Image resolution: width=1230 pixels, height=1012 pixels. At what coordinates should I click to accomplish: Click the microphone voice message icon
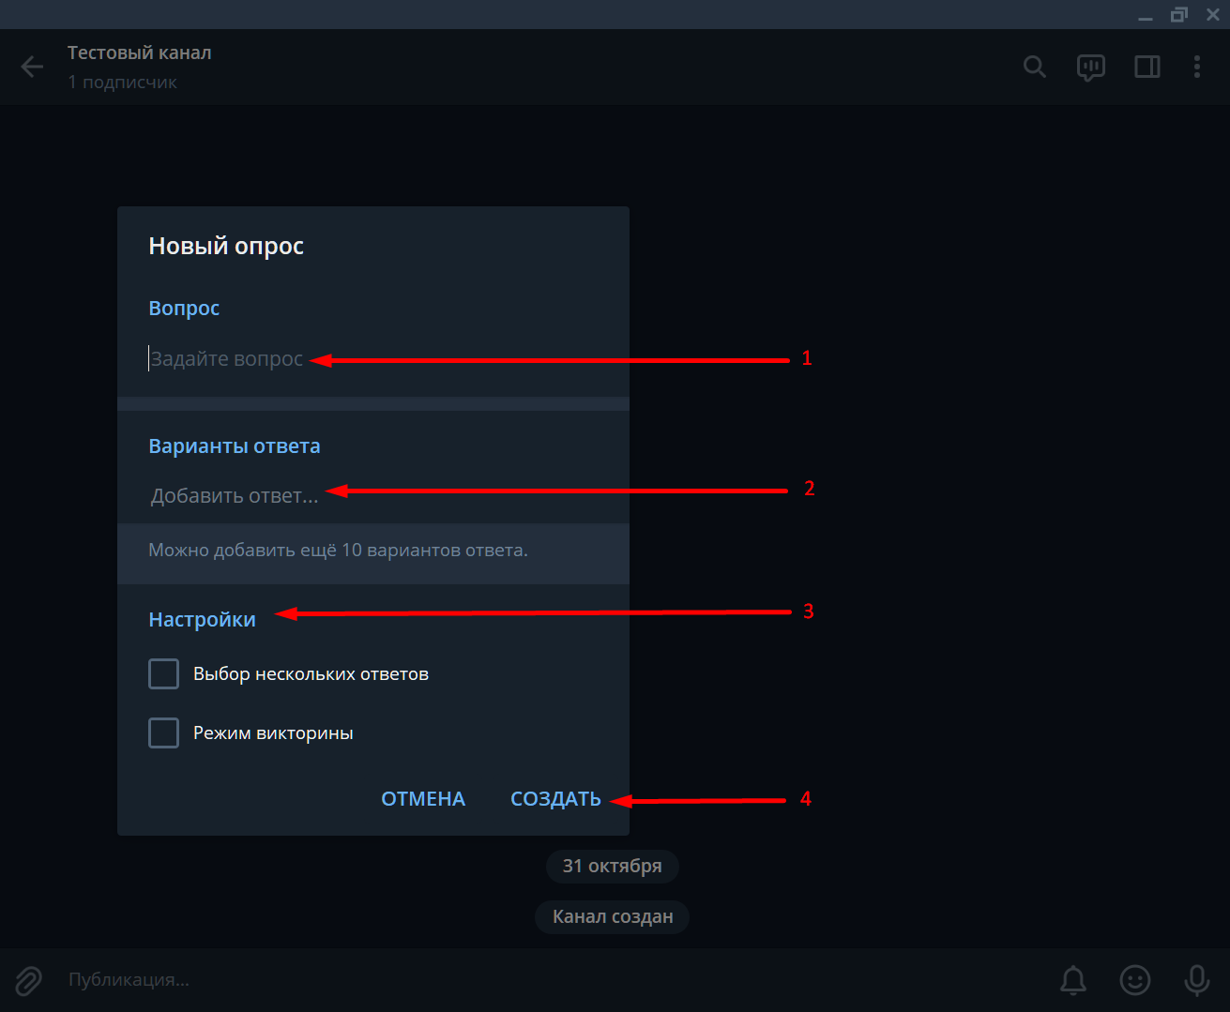point(1196,980)
